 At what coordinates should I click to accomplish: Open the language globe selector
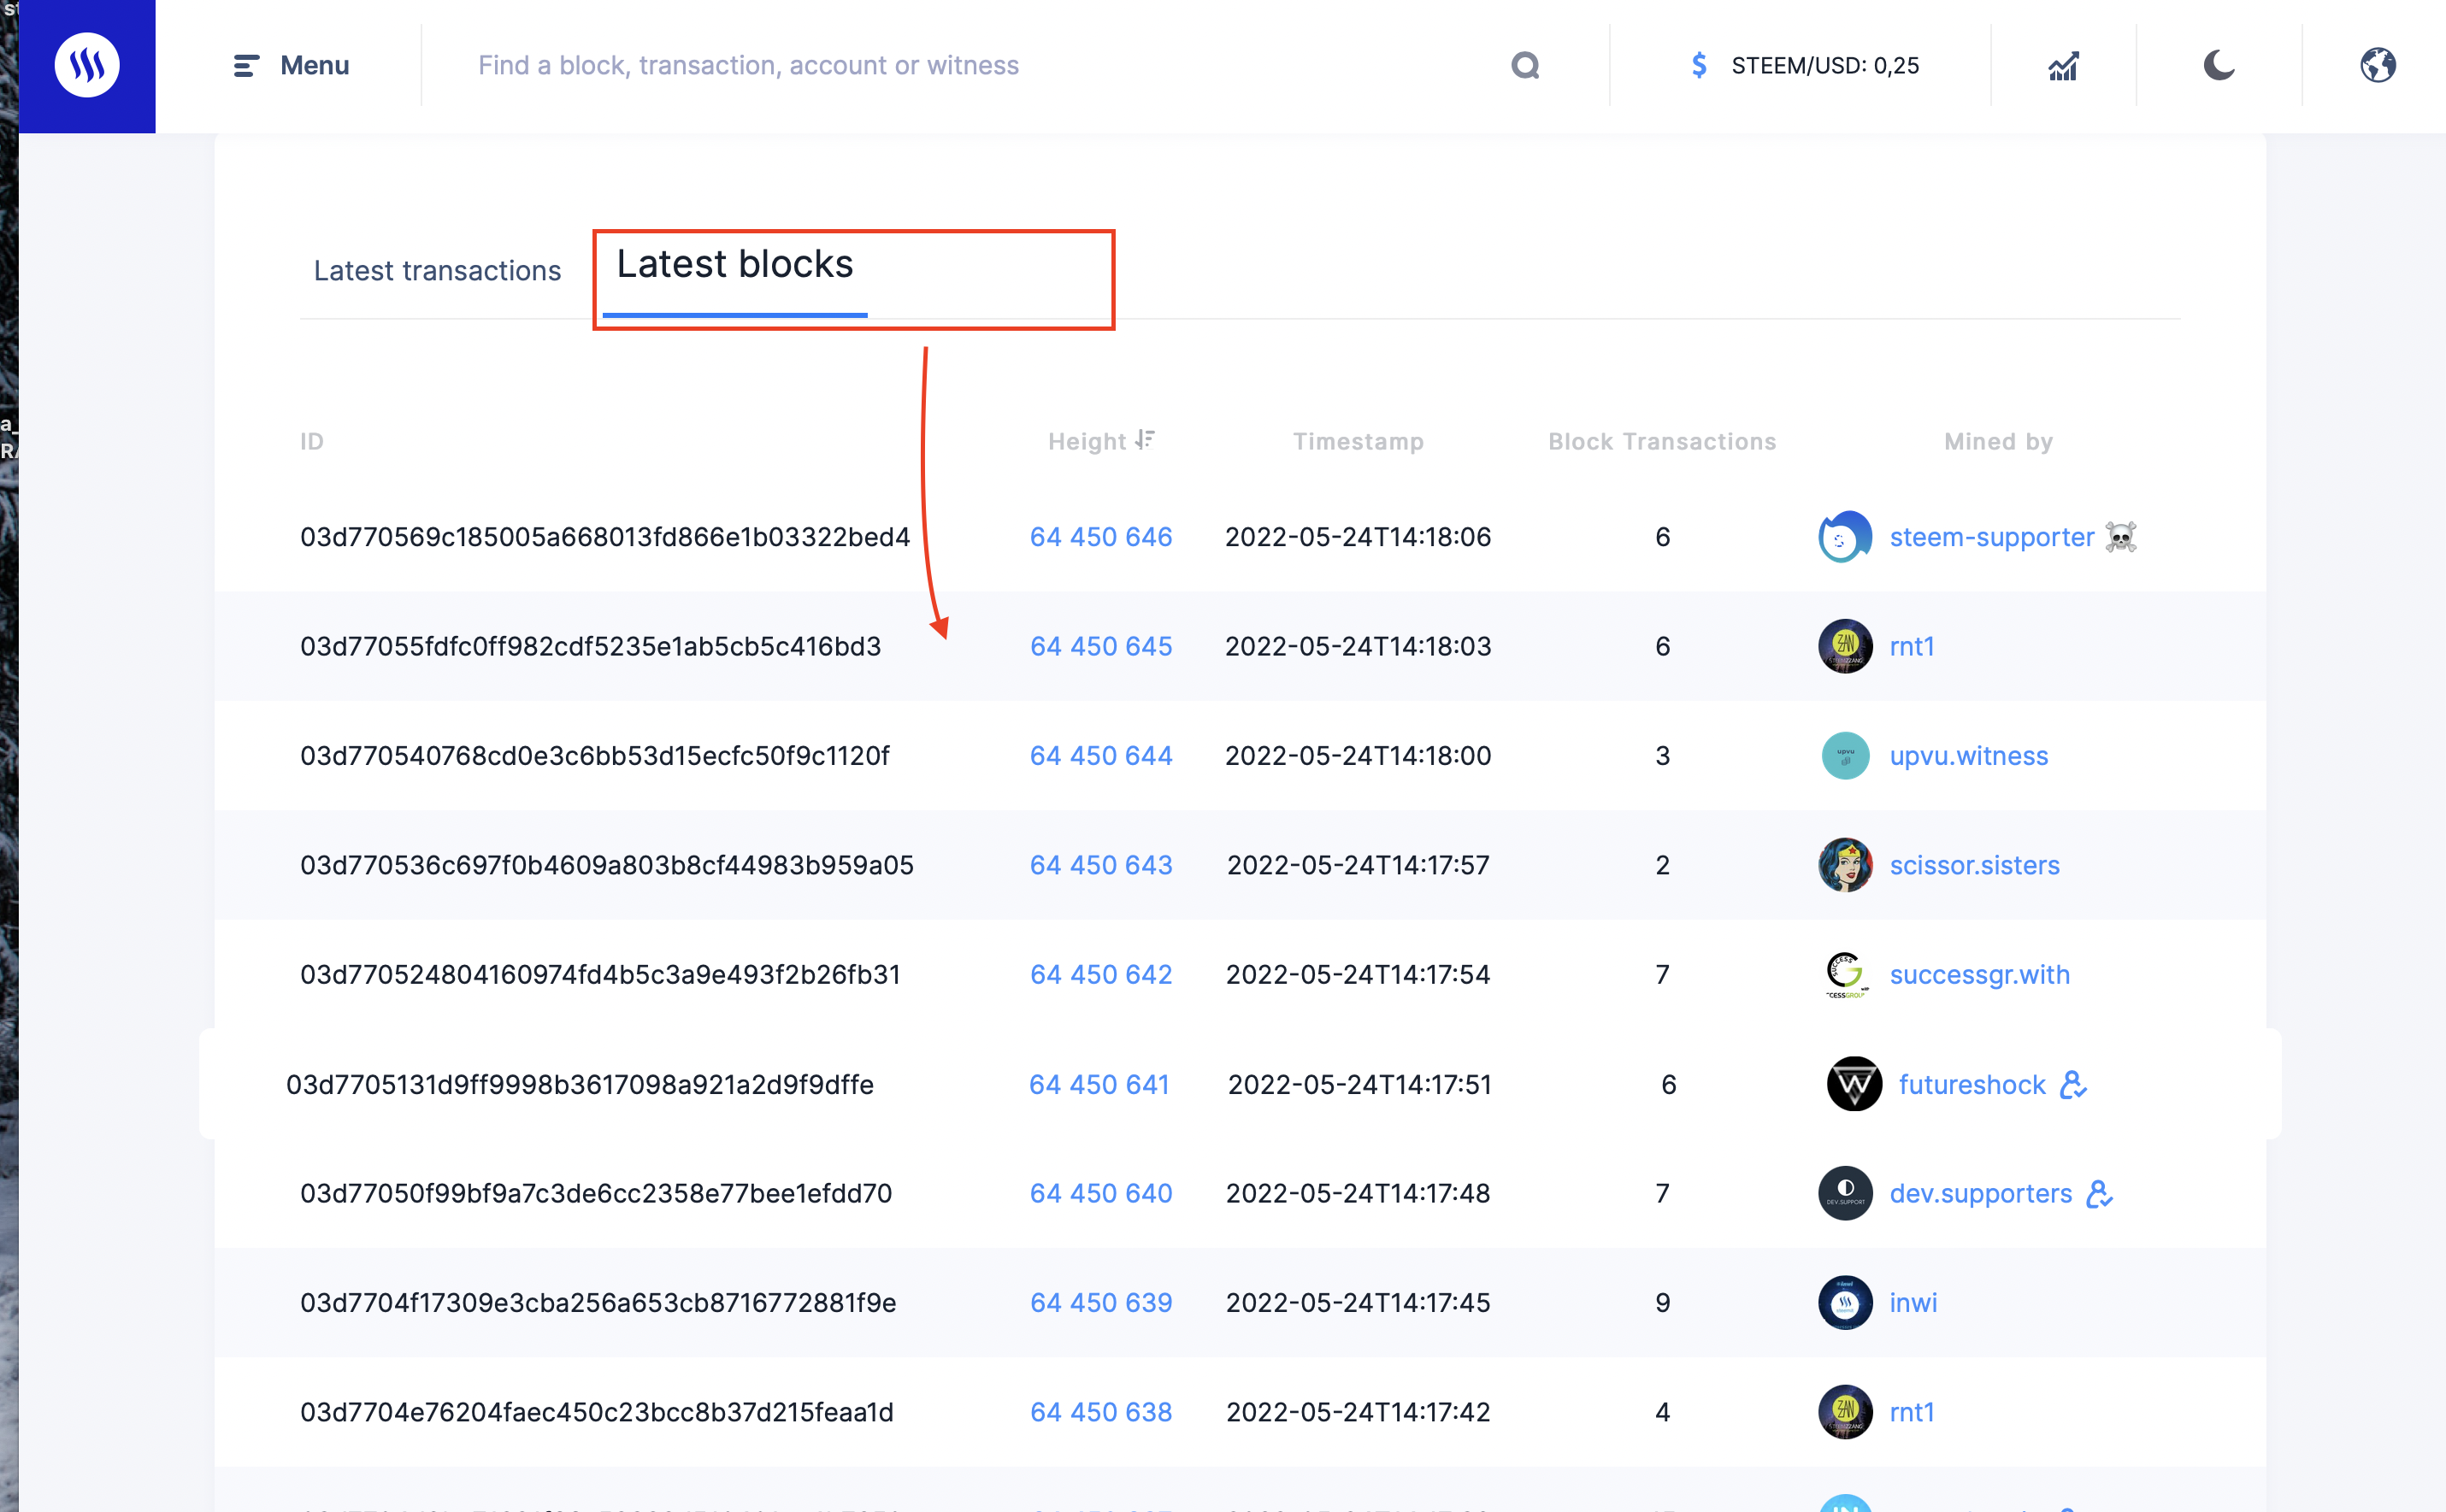point(2377,66)
